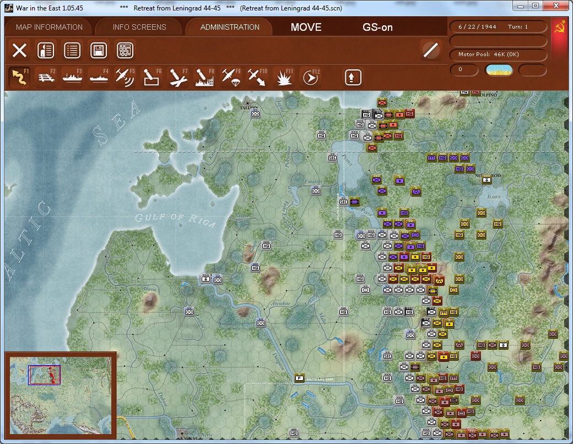This screenshot has width=573, height=444.
Task: Select the ADMINISTRATION tab
Action: coord(230,27)
